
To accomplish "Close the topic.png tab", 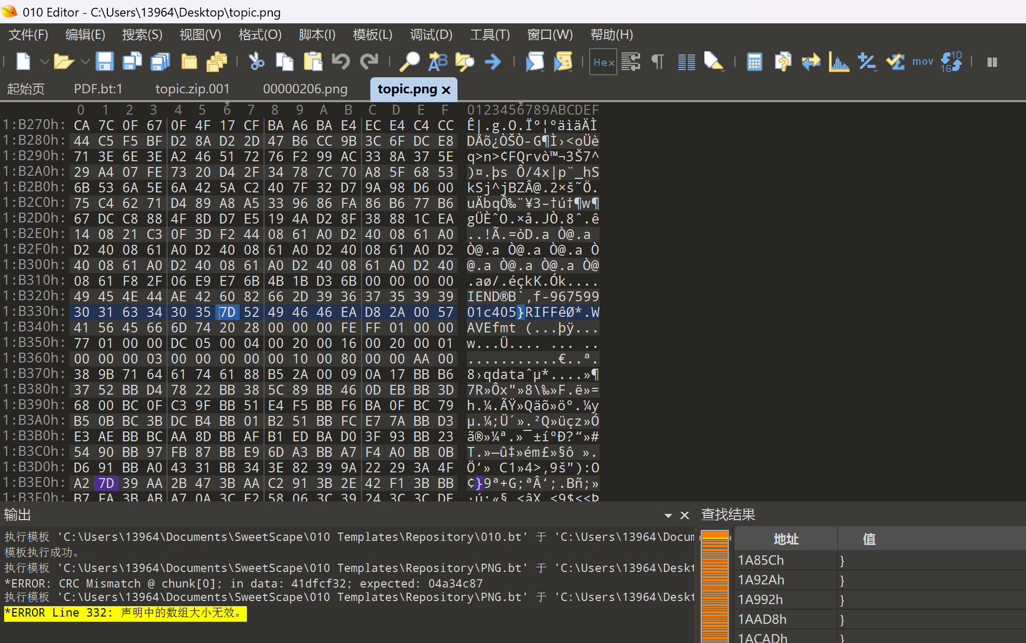I will [446, 90].
